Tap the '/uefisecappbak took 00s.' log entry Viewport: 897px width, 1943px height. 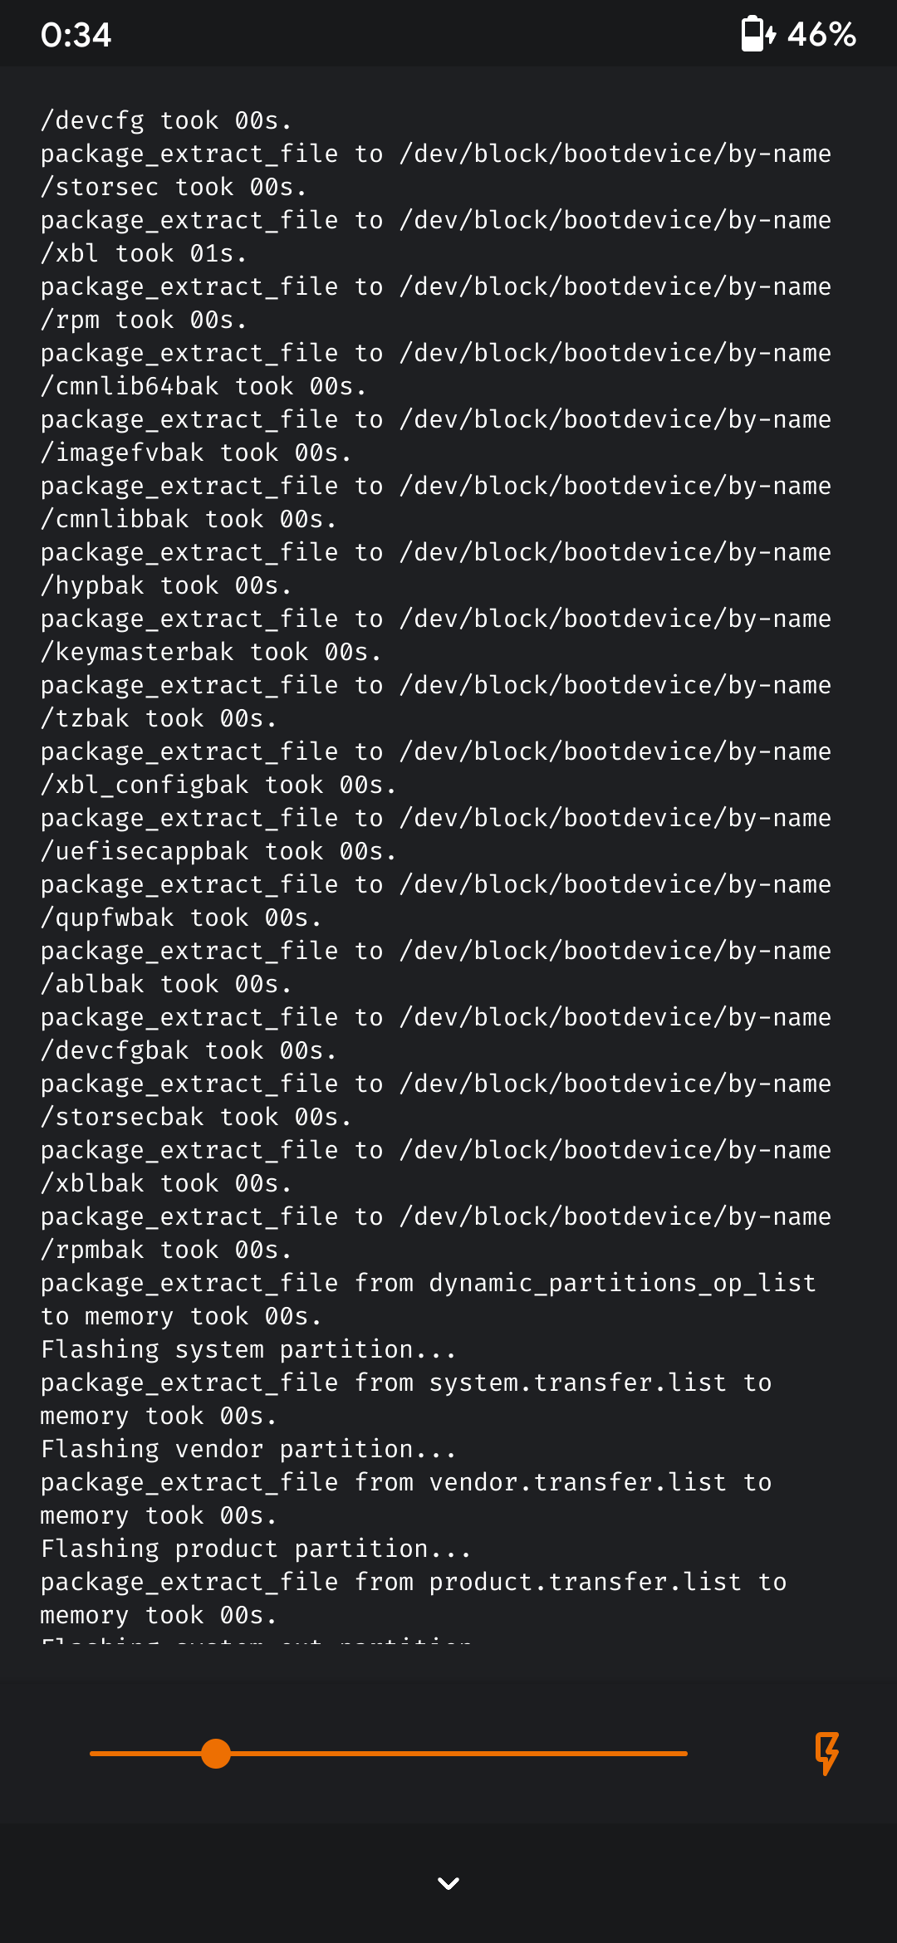pyautogui.click(x=219, y=851)
